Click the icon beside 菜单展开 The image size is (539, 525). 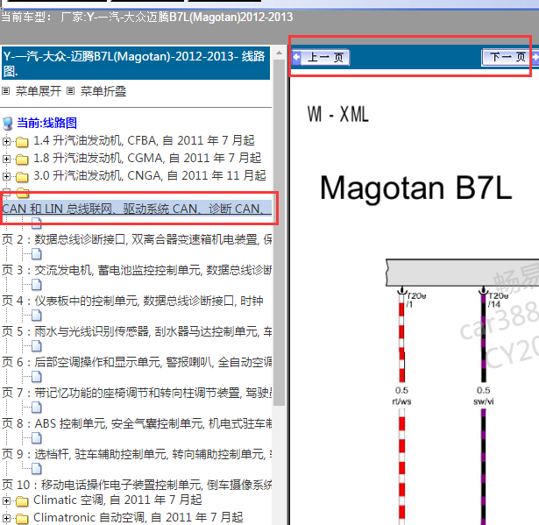click(x=5, y=91)
